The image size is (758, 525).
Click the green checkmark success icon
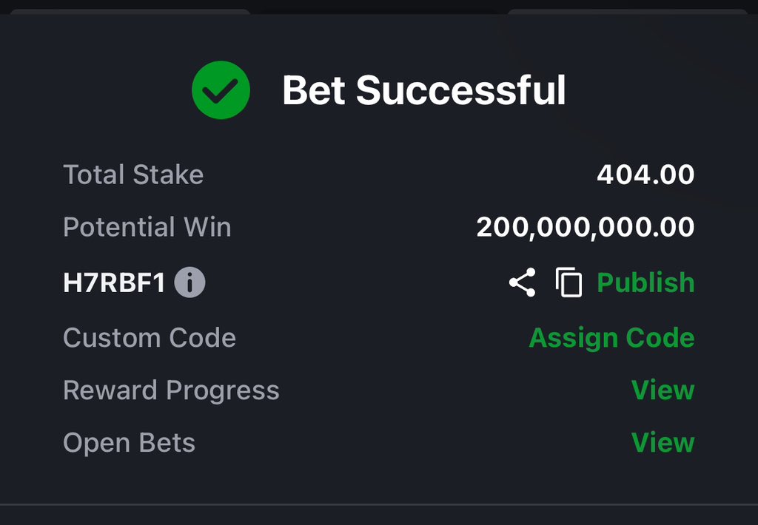(221, 89)
